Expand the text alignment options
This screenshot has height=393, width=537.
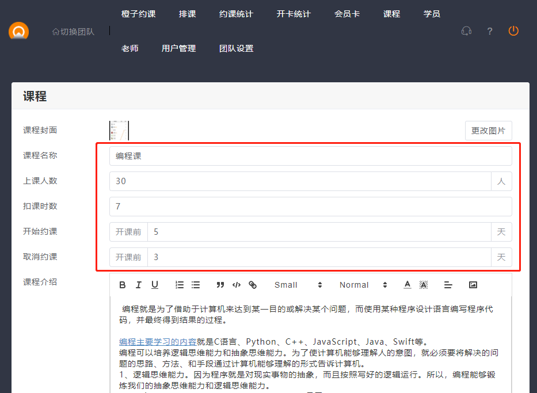[448, 285]
